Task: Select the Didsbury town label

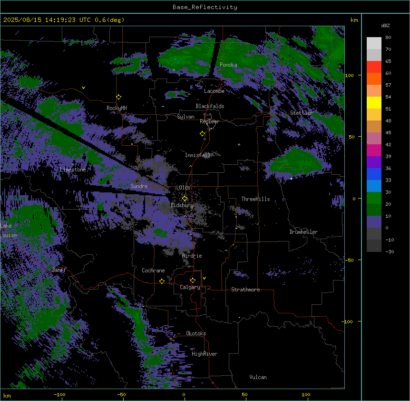Action: pos(182,205)
